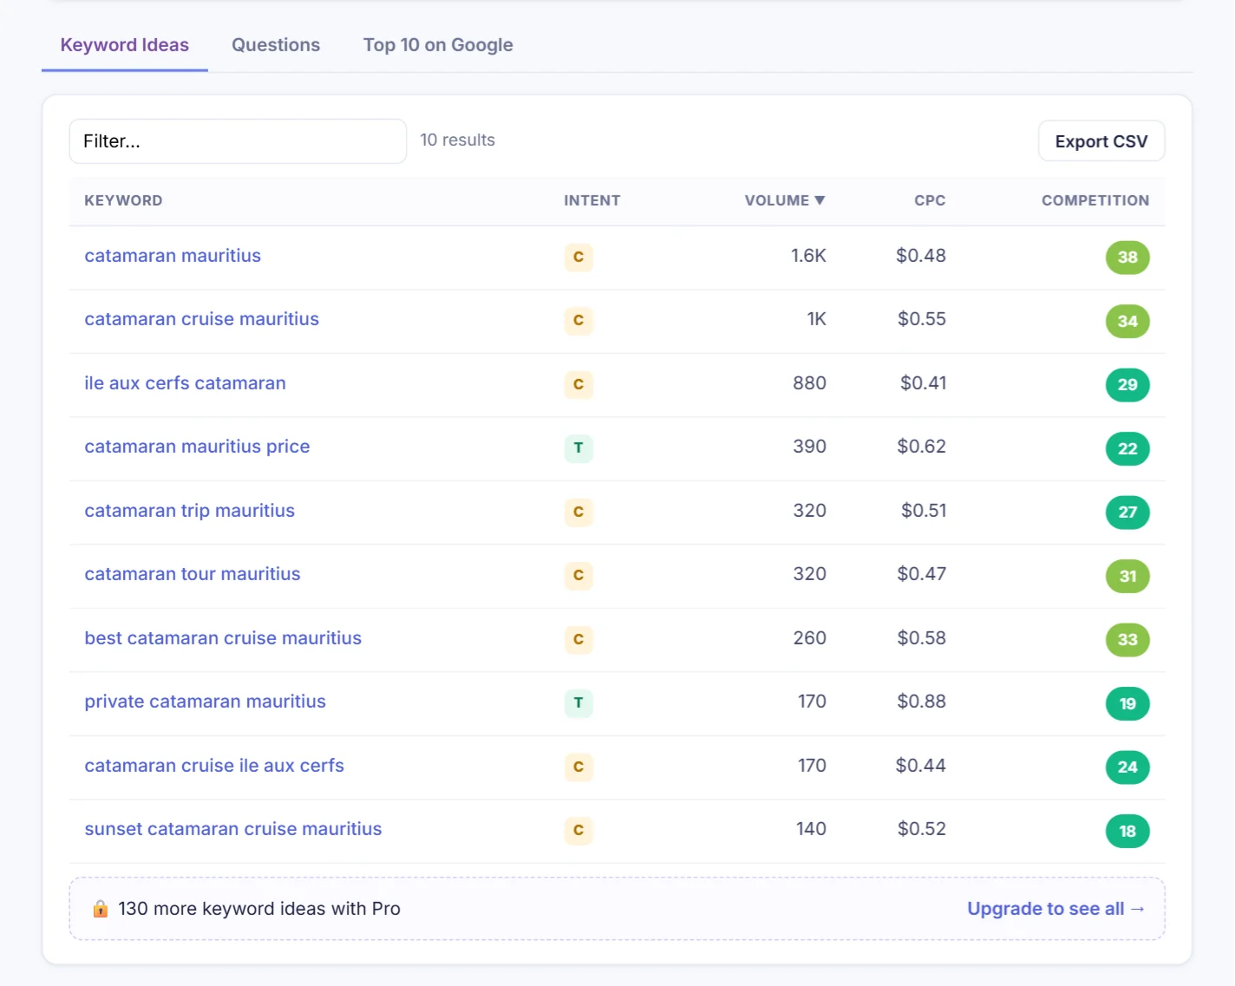Click the CPC column header
This screenshot has height=986, width=1235.
pyautogui.click(x=930, y=200)
